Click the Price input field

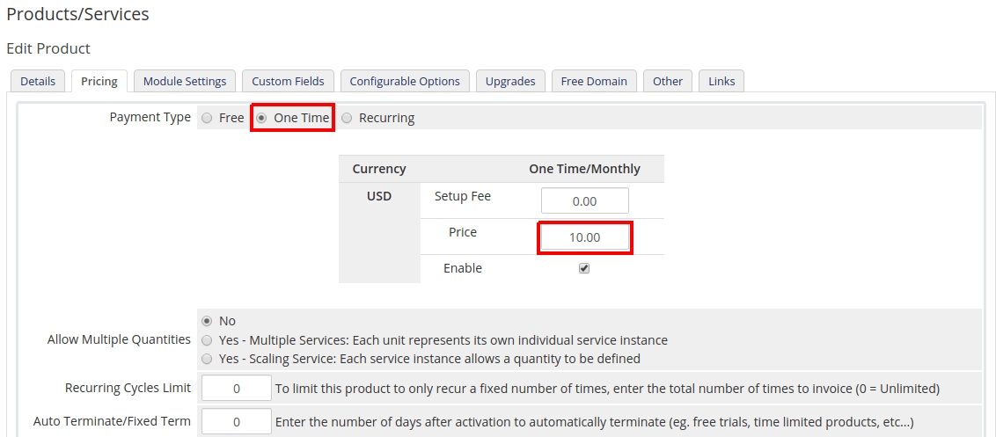coord(585,237)
